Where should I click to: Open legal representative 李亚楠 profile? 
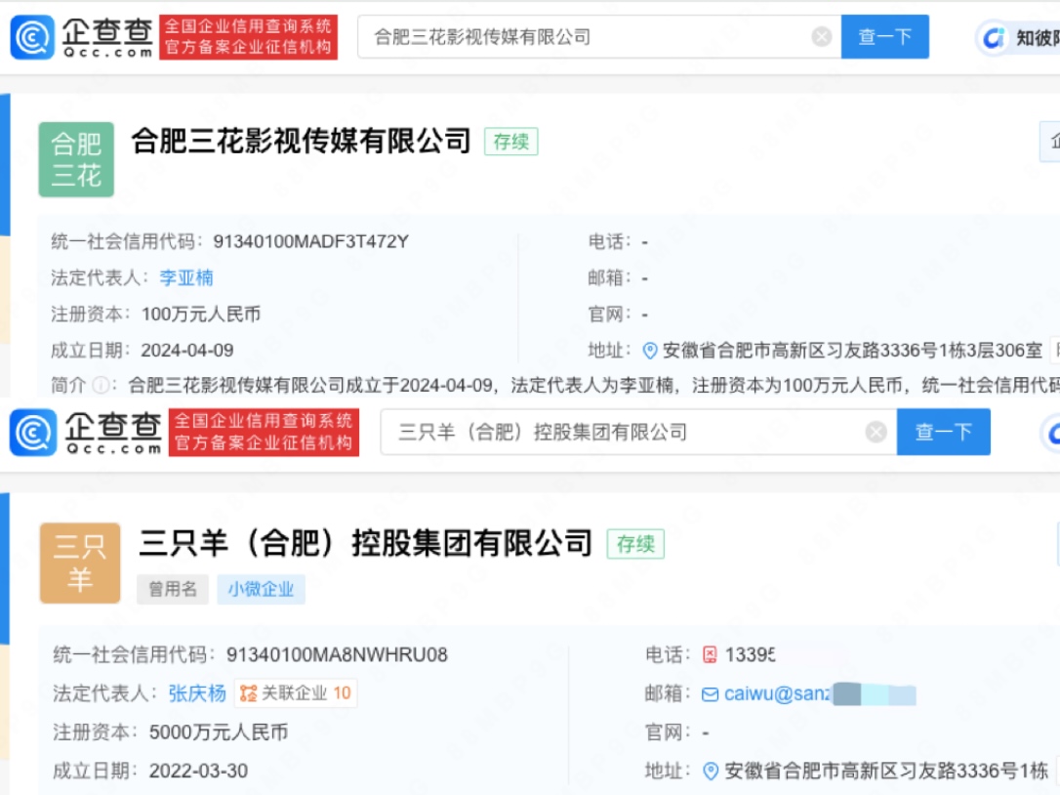click(186, 278)
